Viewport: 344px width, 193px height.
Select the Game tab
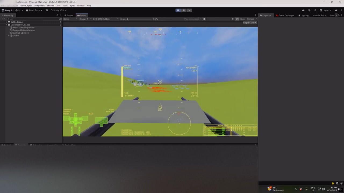click(81, 15)
